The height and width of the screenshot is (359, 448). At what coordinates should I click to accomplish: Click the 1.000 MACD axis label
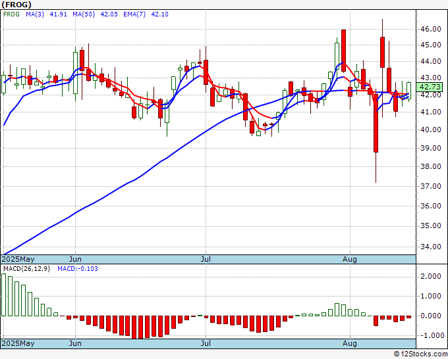click(430, 296)
